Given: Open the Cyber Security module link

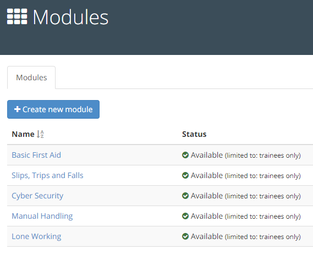Looking at the screenshot, I should (37, 196).
